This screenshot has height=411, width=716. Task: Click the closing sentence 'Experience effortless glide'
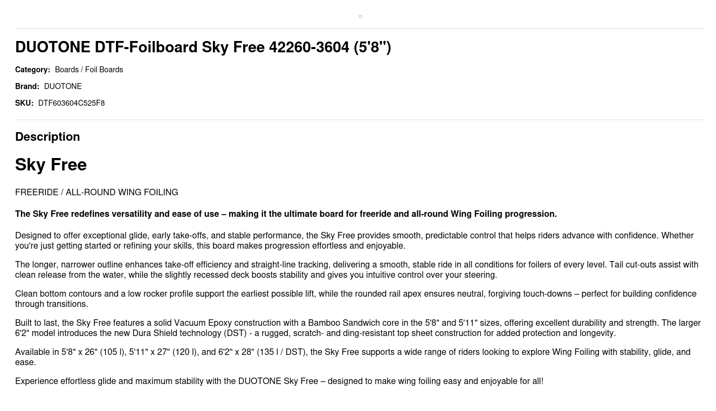(x=279, y=381)
